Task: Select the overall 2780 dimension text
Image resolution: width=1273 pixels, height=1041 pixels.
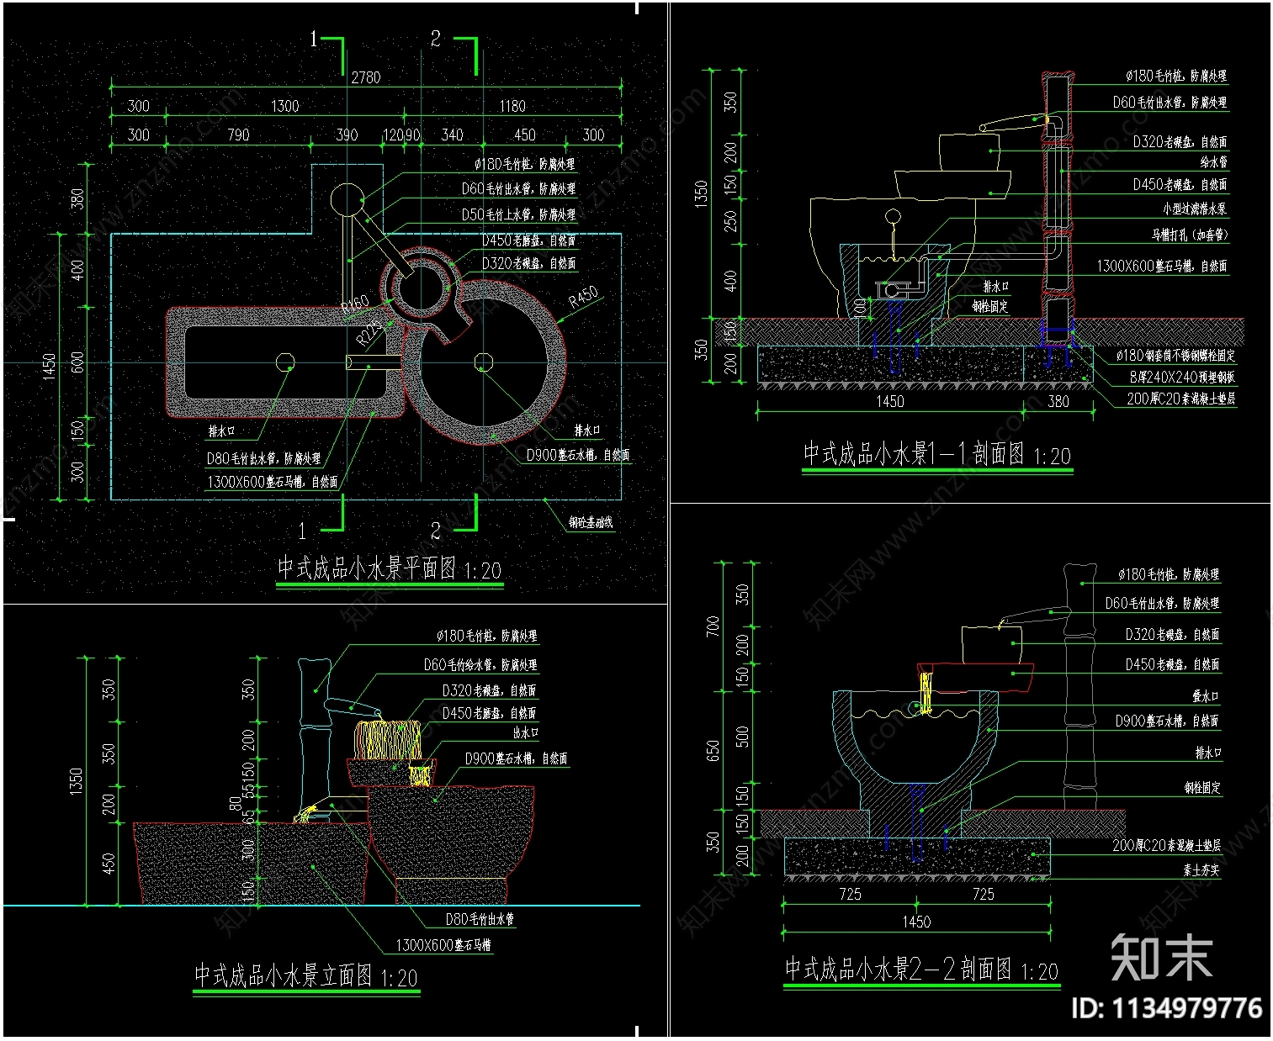Action: click(x=366, y=77)
